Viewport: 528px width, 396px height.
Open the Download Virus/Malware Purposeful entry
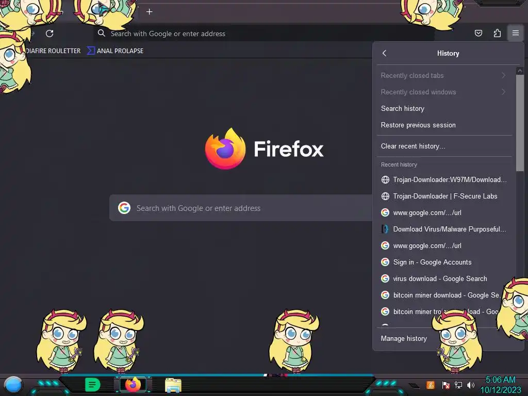[444, 229]
